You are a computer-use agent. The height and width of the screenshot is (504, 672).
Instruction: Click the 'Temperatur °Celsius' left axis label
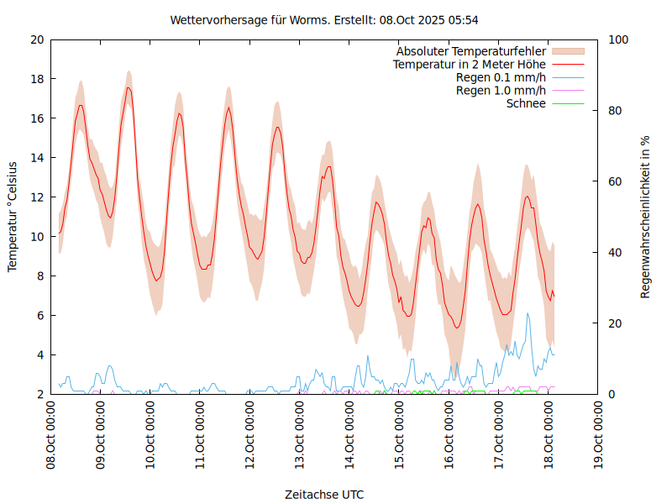point(13,217)
